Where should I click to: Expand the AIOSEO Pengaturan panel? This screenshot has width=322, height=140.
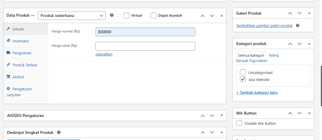(222, 115)
